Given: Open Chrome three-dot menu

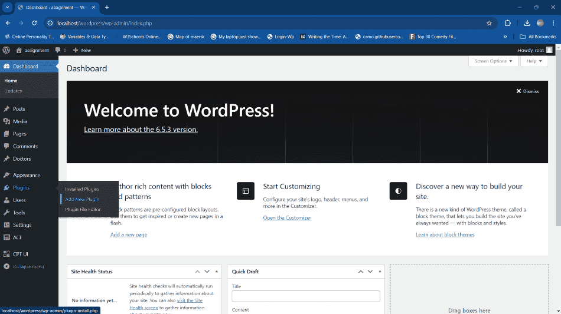Looking at the screenshot, I should (553, 23).
